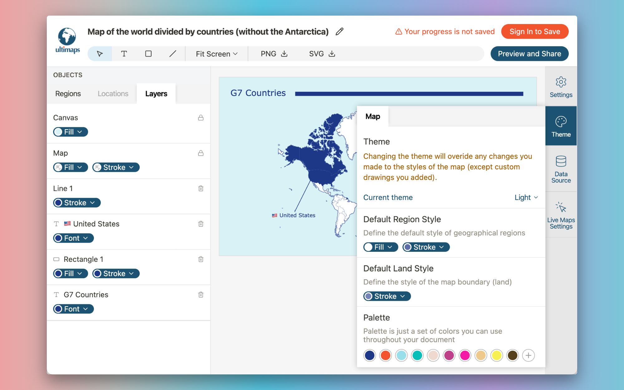The height and width of the screenshot is (390, 624).
Task: Open Line 1 Stroke dropdown
Action: [77, 203]
